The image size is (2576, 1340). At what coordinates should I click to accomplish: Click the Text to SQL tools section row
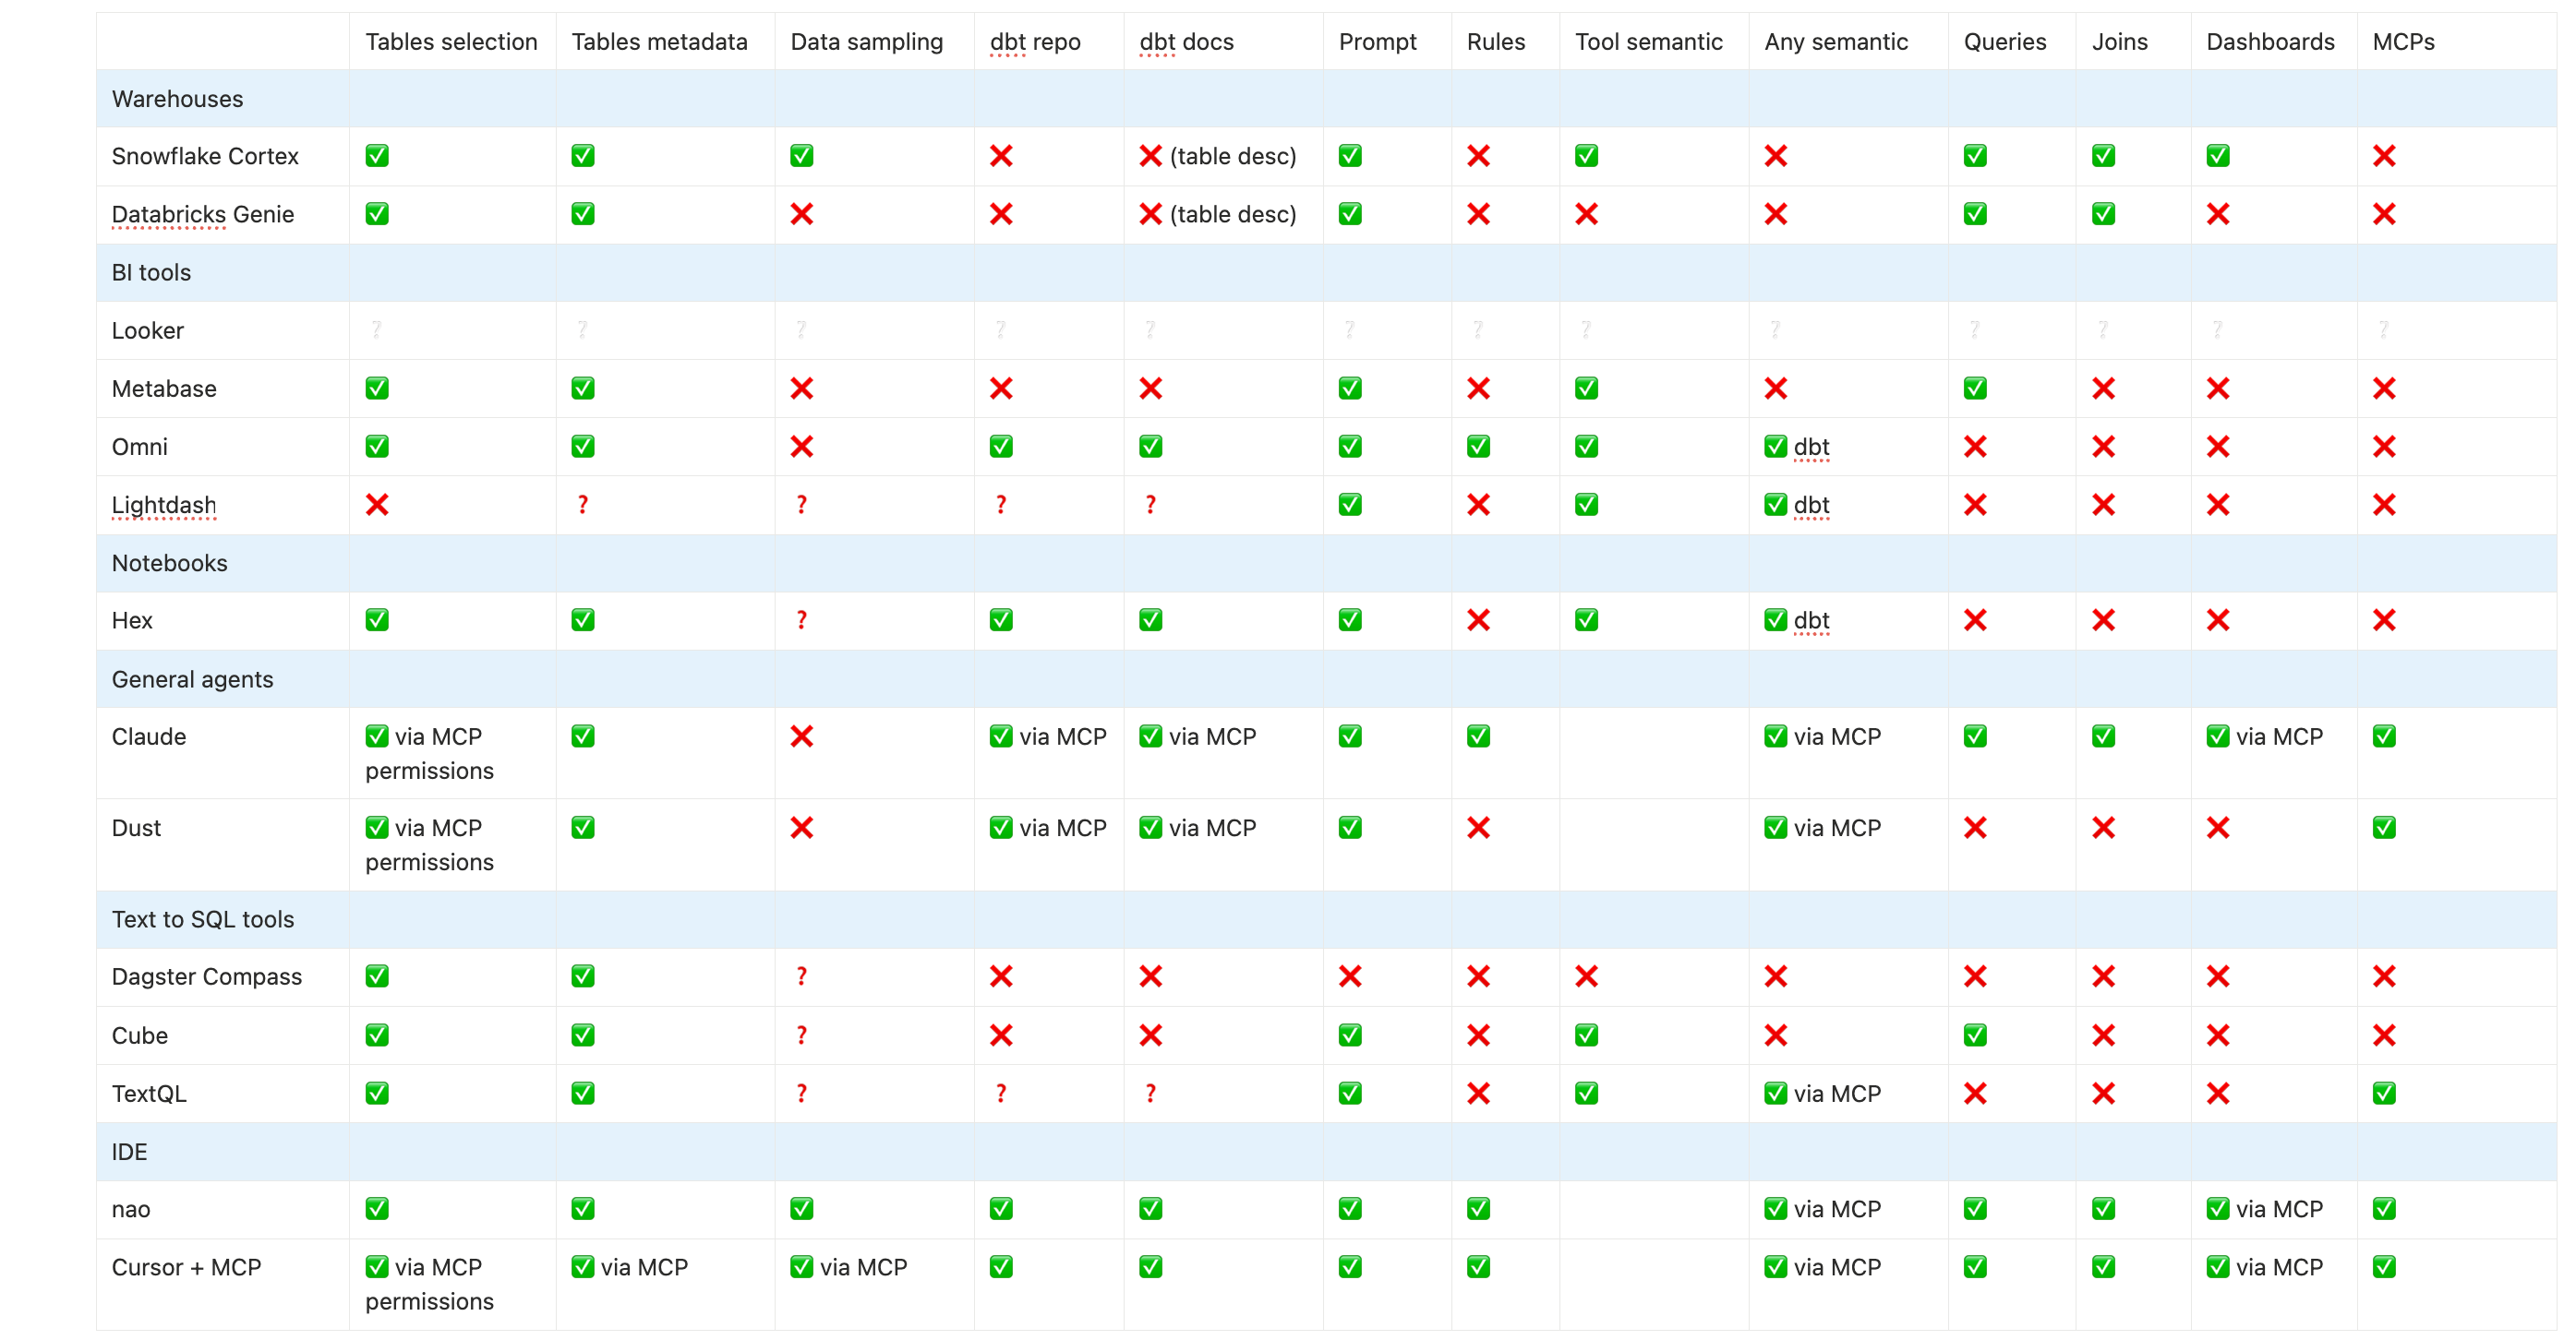click(x=203, y=919)
